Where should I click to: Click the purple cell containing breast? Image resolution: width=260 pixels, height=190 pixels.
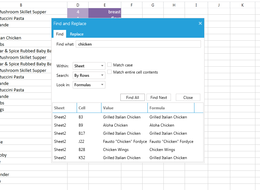point(105,12)
